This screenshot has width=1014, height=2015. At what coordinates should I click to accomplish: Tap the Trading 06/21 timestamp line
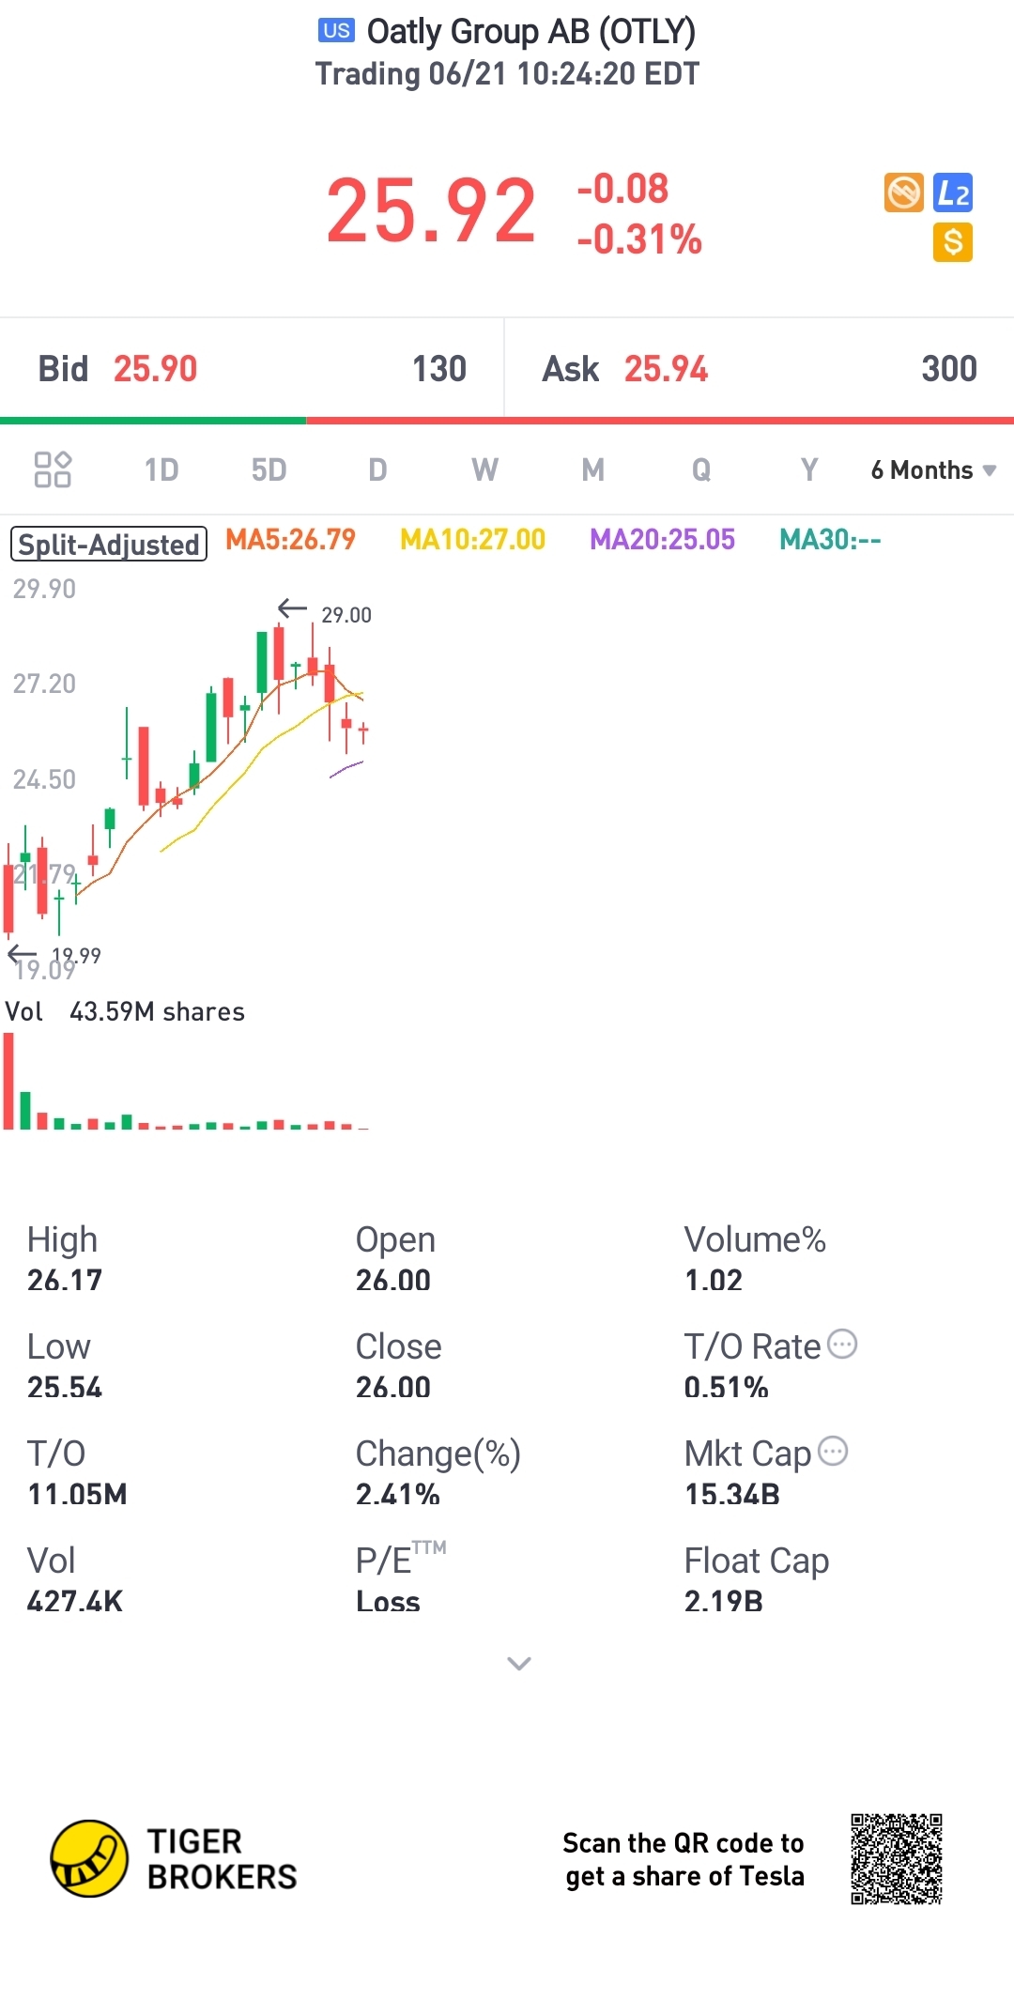tap(507, 73)
